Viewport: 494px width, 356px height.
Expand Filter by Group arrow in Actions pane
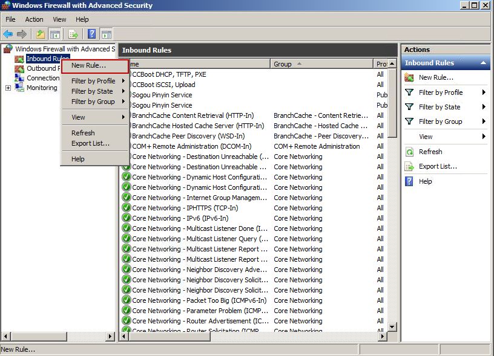point(484,121)
